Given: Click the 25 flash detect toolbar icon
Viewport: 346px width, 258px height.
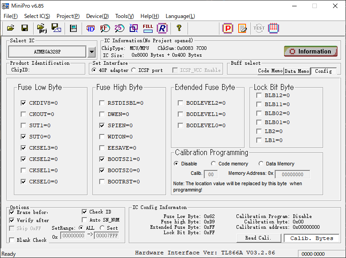Looking at the screenshot, I should coord(119,28).
